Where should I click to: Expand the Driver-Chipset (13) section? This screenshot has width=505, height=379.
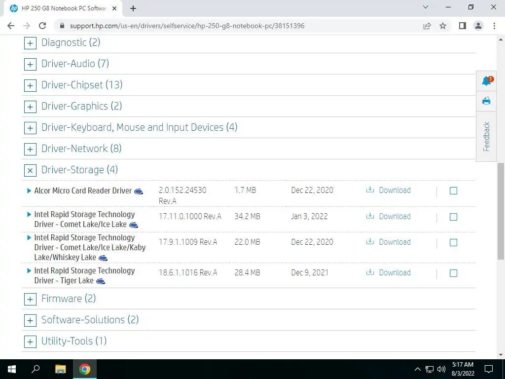(x=30, y=86)
